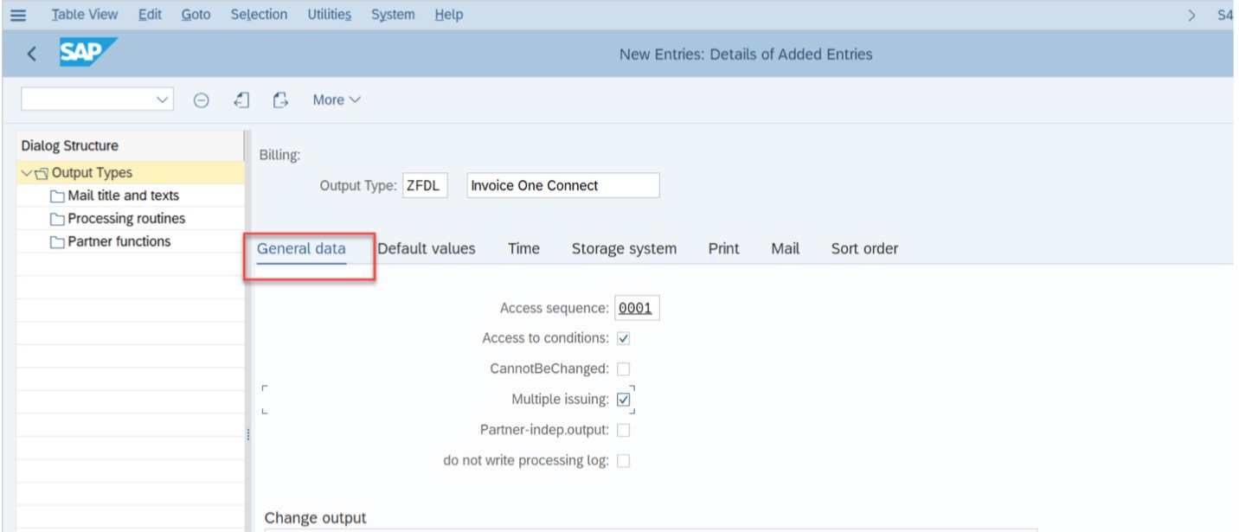This screenshot has width=1239, height=532.
Task: Open the Processing routines folder
Action: (125, 219)
